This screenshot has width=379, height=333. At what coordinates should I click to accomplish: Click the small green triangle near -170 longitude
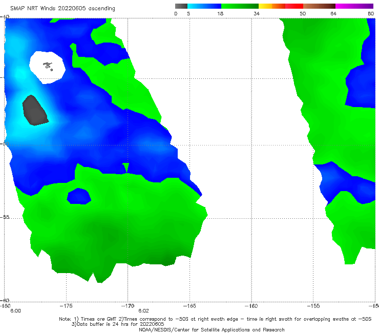(125, 168)
